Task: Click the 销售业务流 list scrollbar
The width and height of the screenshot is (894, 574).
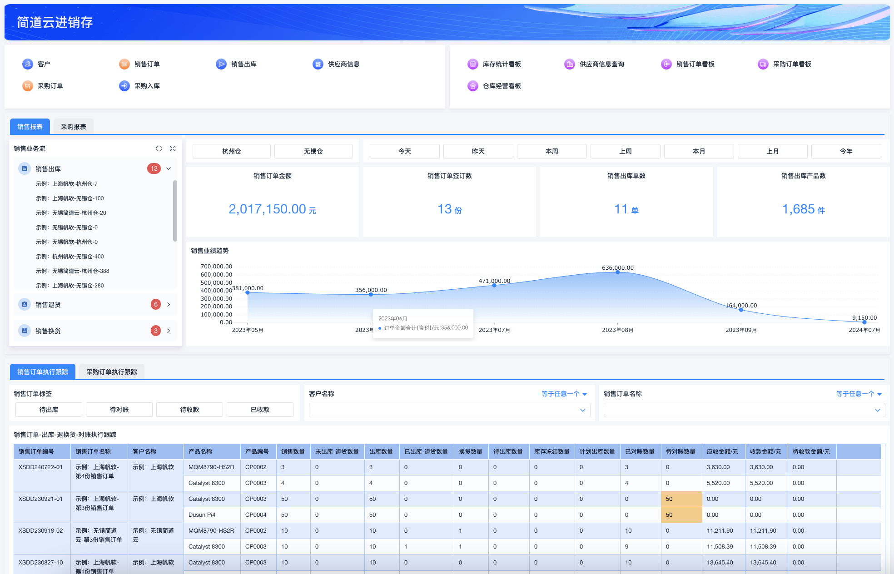Action: (x=175, y=211)
